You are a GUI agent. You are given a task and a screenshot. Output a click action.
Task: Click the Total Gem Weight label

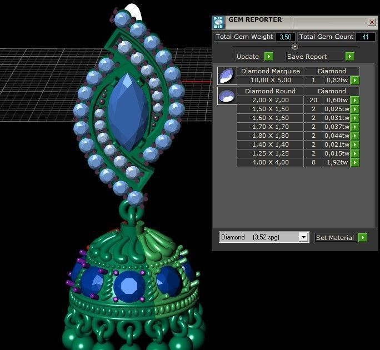click(244, 37)
